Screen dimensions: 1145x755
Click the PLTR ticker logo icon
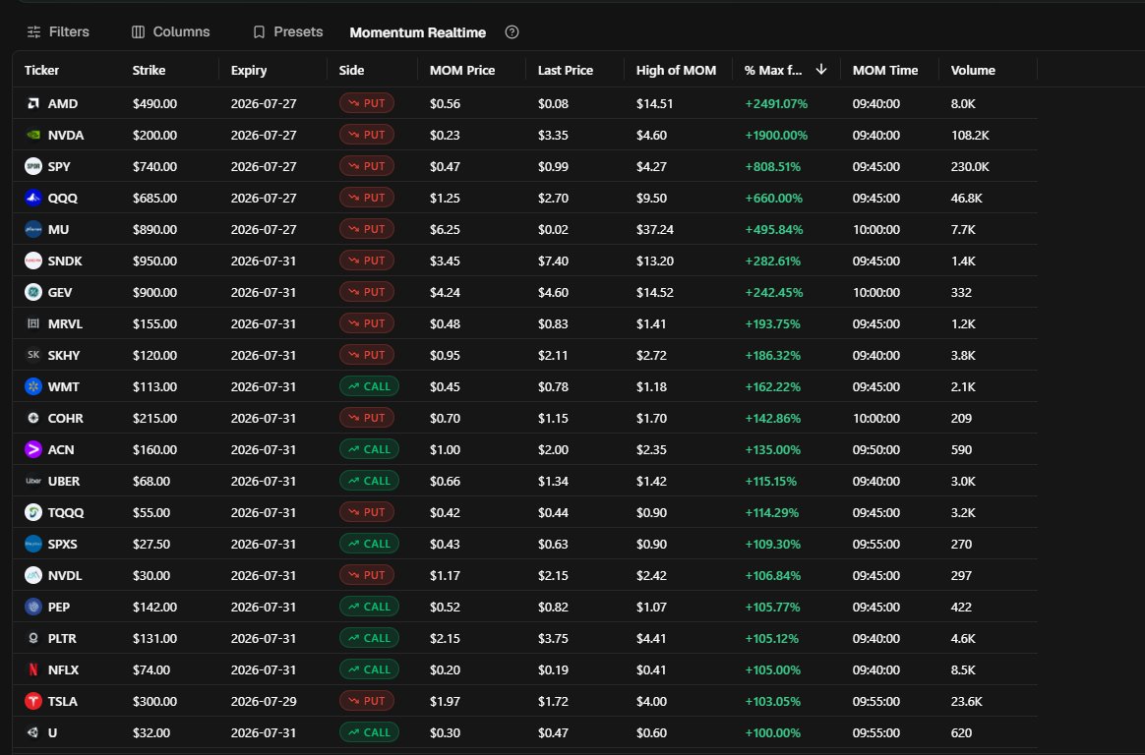pyautogui.click(x=32, y=638)
